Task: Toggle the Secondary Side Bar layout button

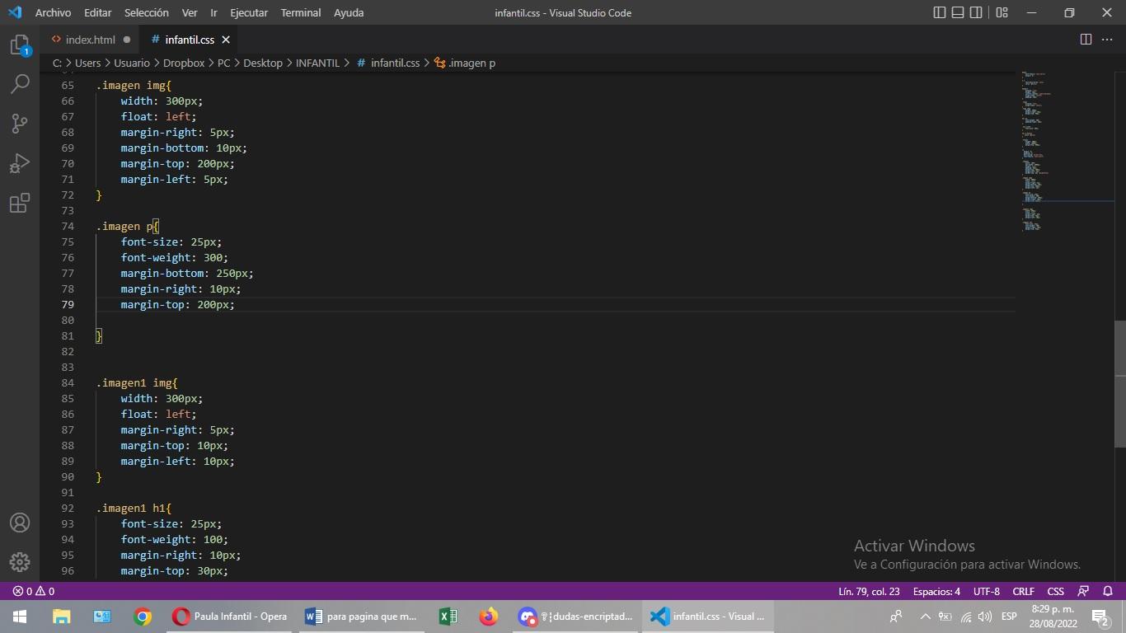Action: (976, 12)
